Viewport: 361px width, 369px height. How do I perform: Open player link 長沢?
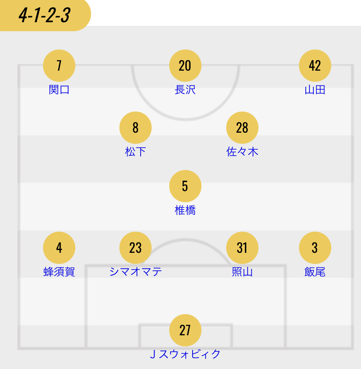pos(185,90)
